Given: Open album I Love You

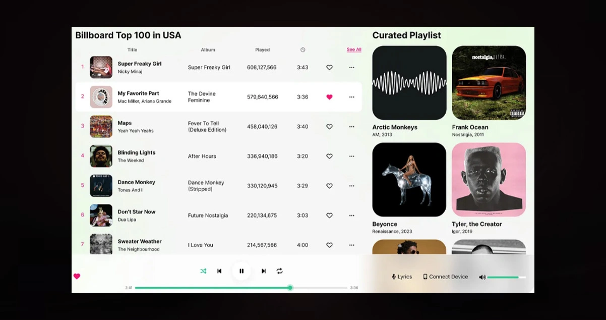Looking at the screenshot, I should click(200, 245).
